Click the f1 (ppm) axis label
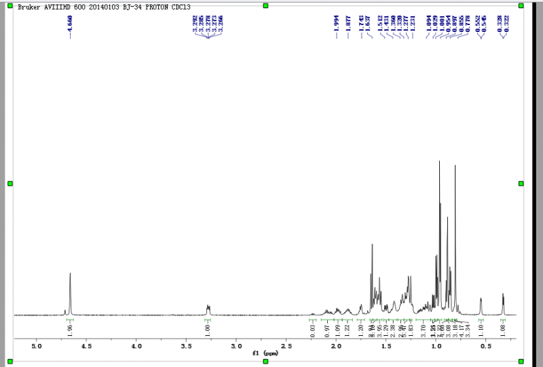This screenshot has width=543, height=367. click(265, 353)
